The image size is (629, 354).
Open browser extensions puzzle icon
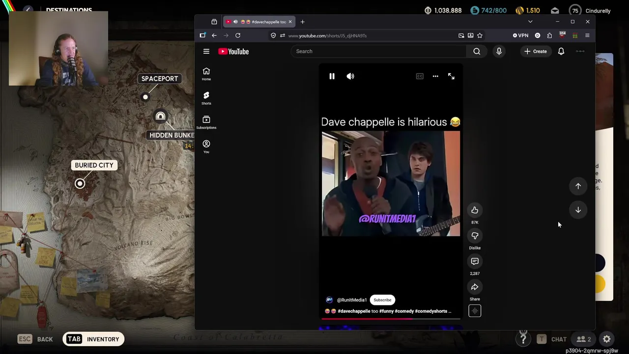(x=549, y=35)
